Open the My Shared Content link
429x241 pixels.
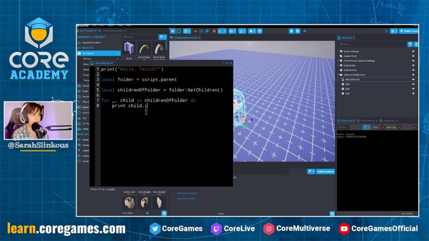(188, 193)
